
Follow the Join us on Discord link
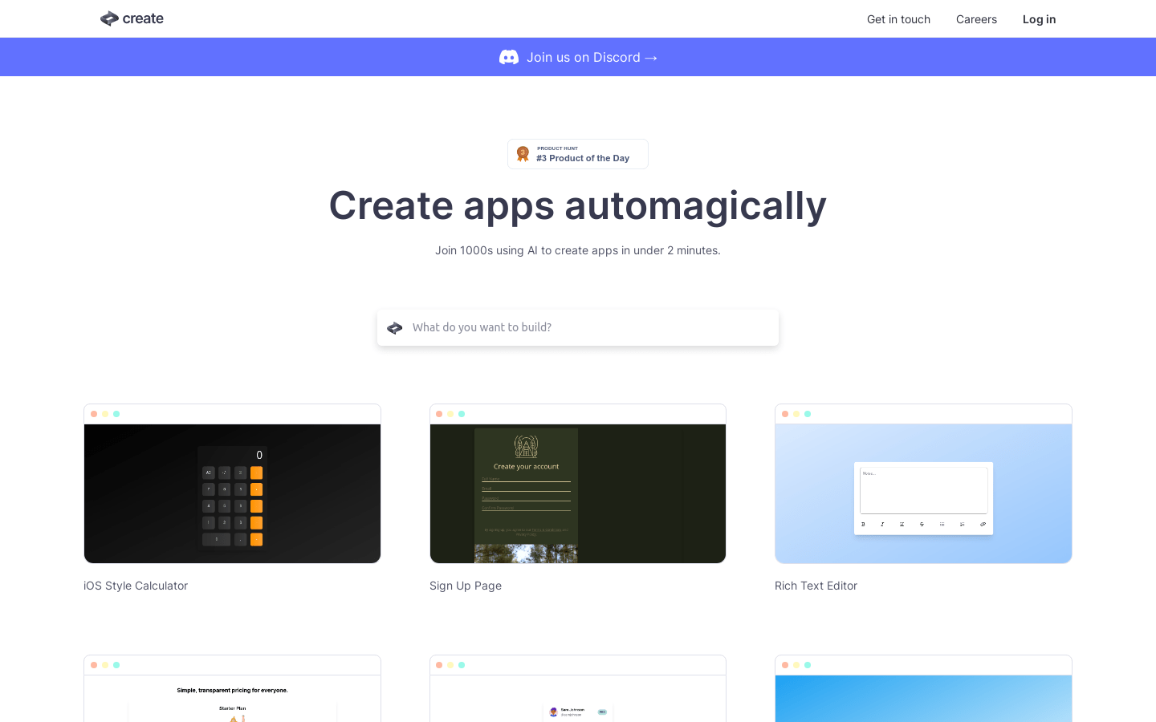584,57
